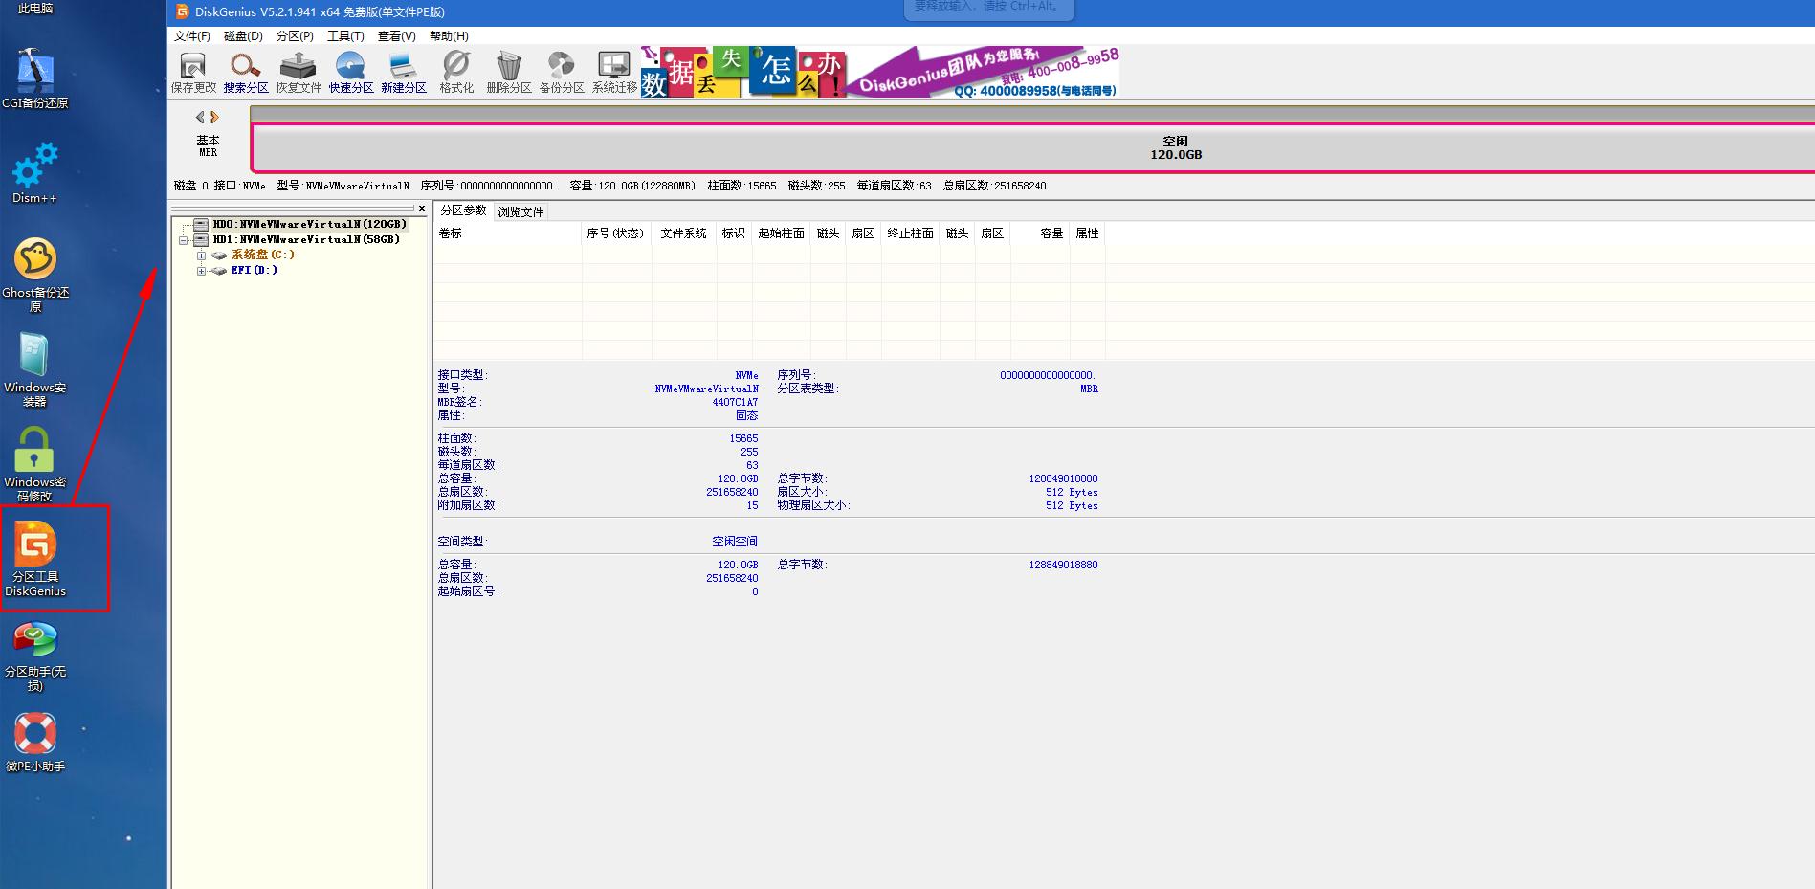Click the 标识 column header
The width and height of the screenshot is (1815, 889).
[x=734, y=233]
